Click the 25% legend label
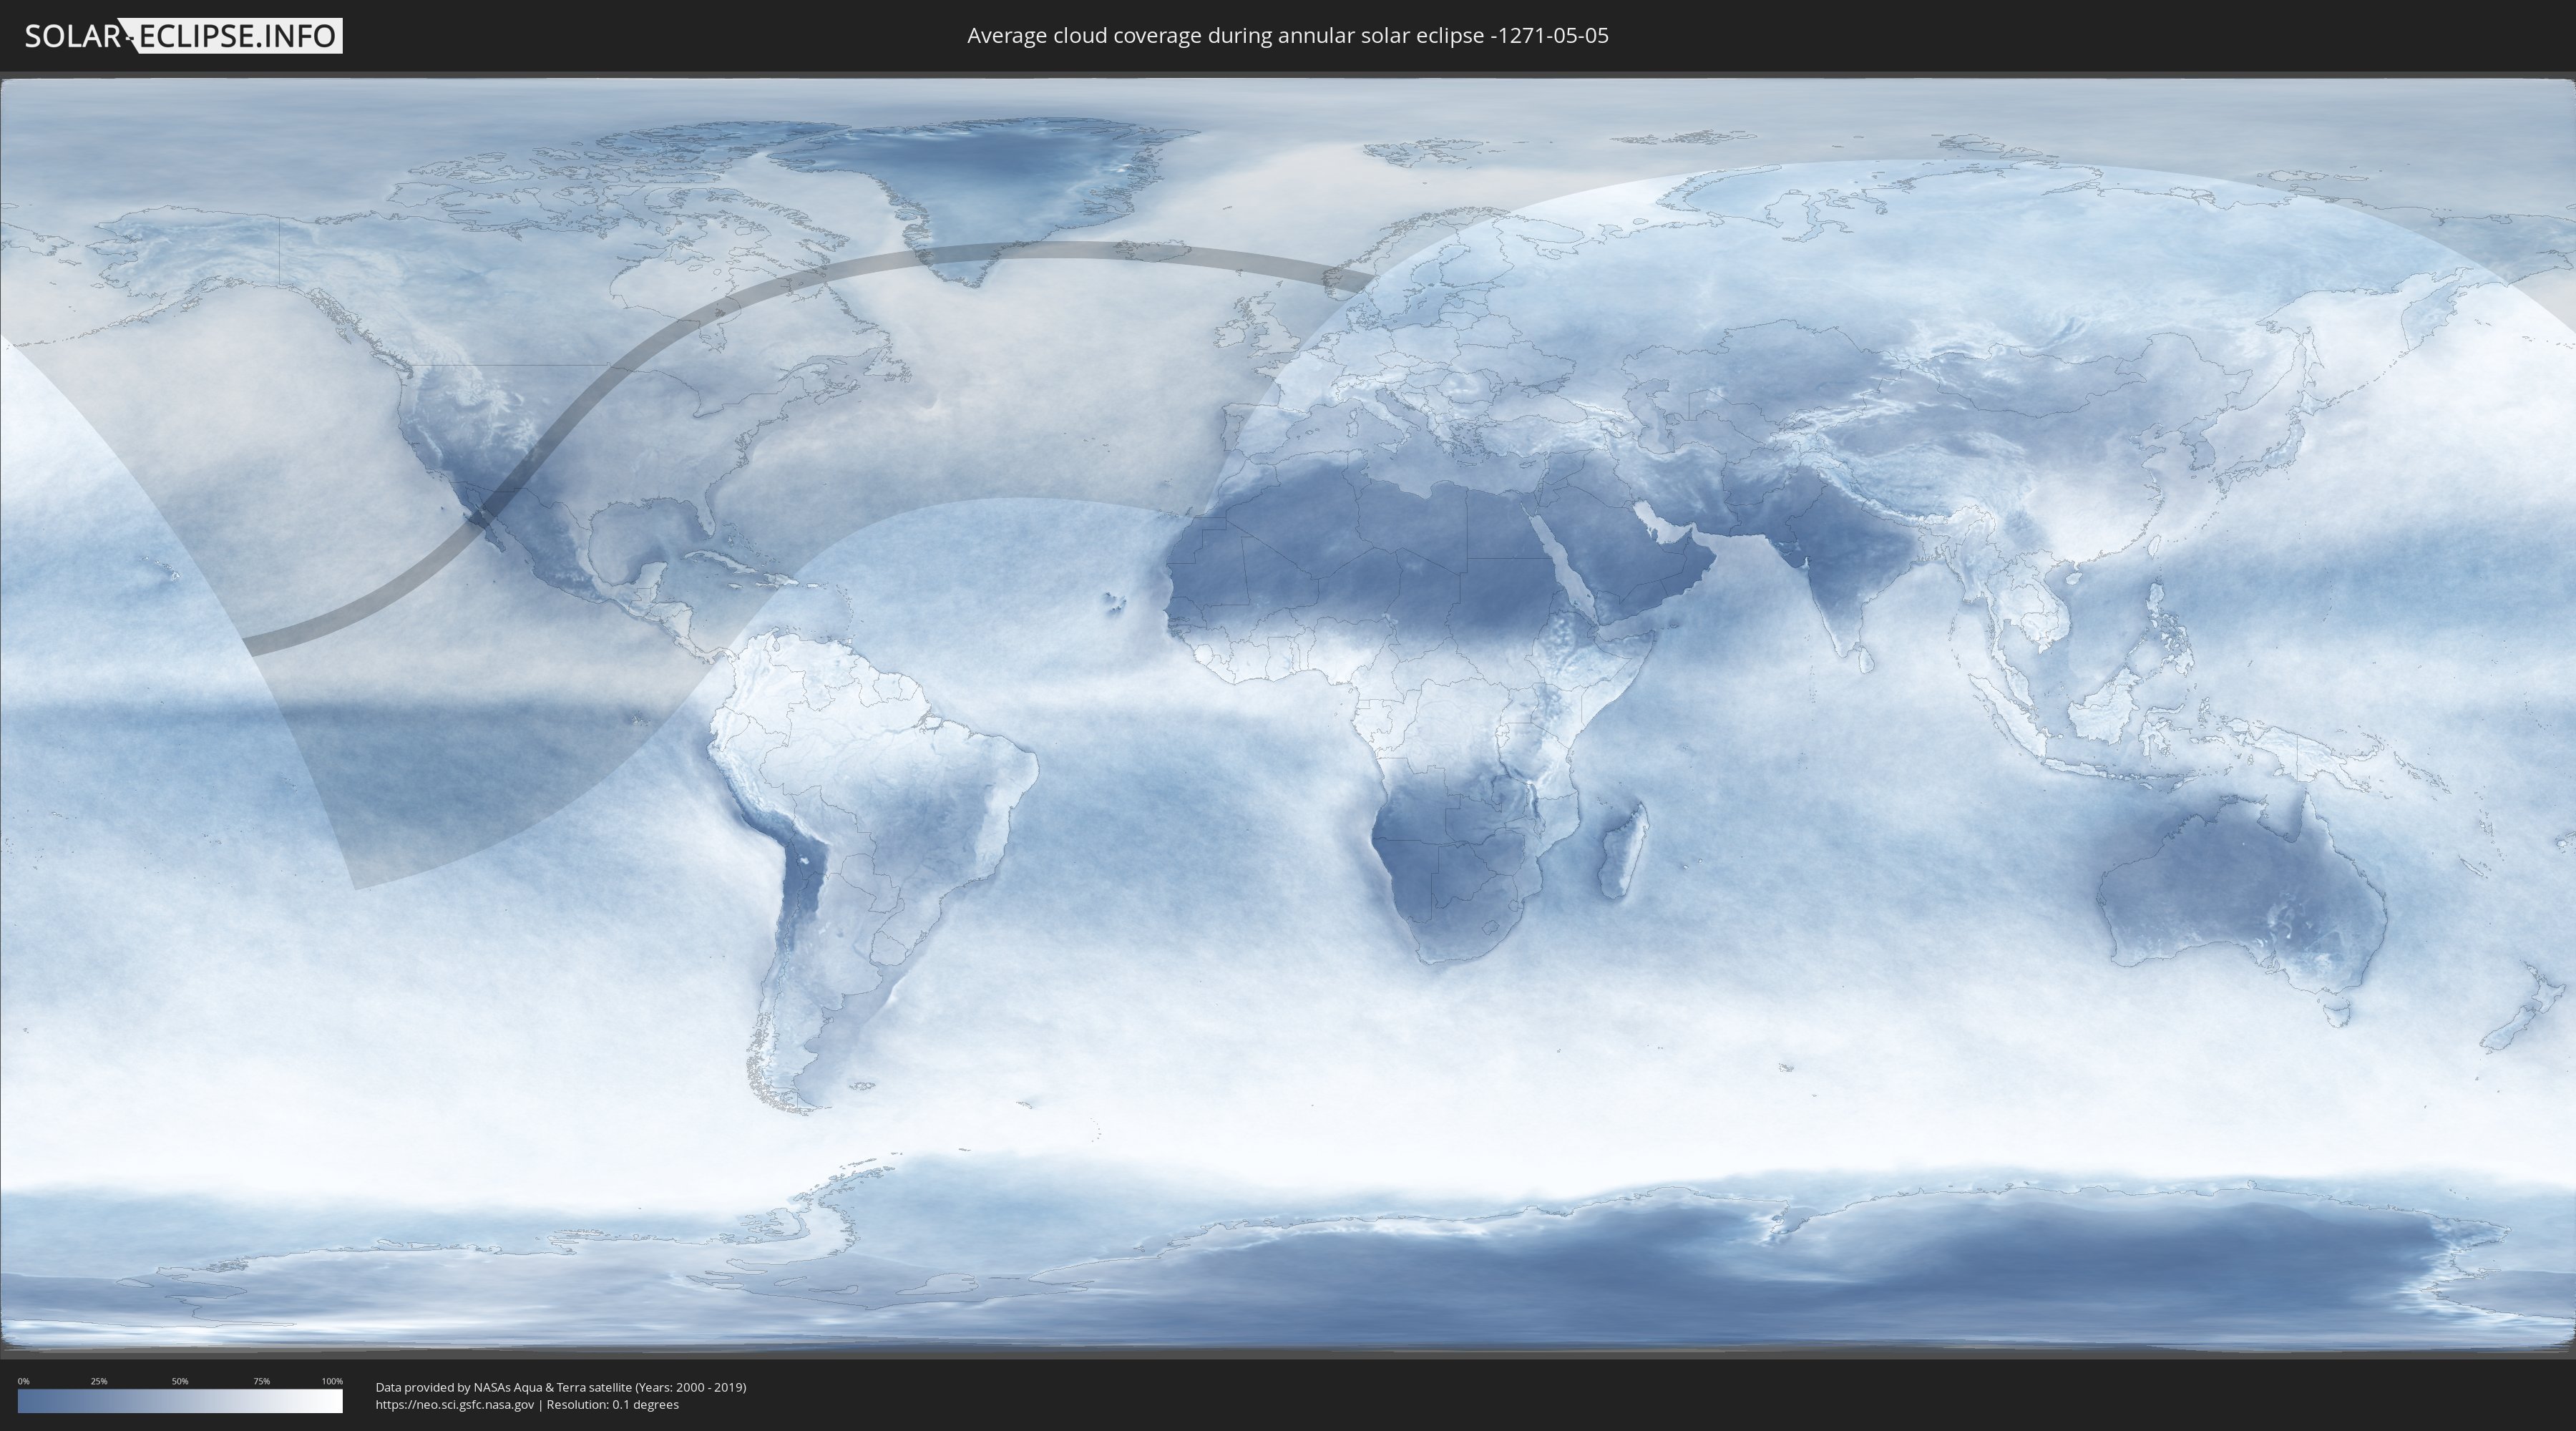Screen dimensions: 2576x1431 (99, 1381)
